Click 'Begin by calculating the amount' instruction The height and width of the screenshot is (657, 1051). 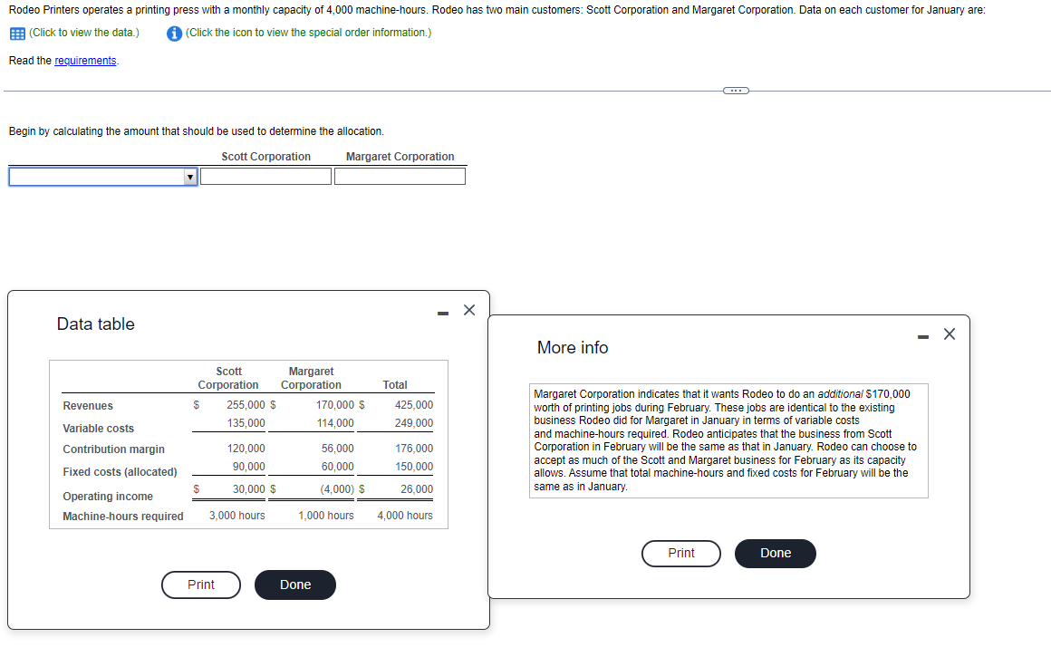pos(197,131)
